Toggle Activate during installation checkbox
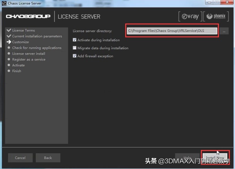The width and height of the screenshot is (235, 169). click(74, 40)
